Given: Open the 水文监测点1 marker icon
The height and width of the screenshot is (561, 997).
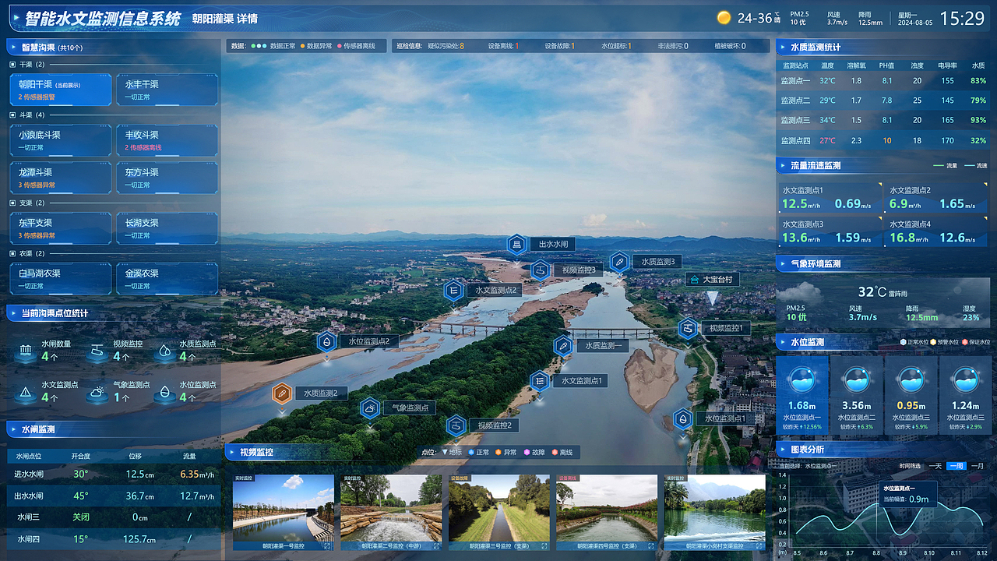Looking at the screenshot, I should [x=539, y=381].
